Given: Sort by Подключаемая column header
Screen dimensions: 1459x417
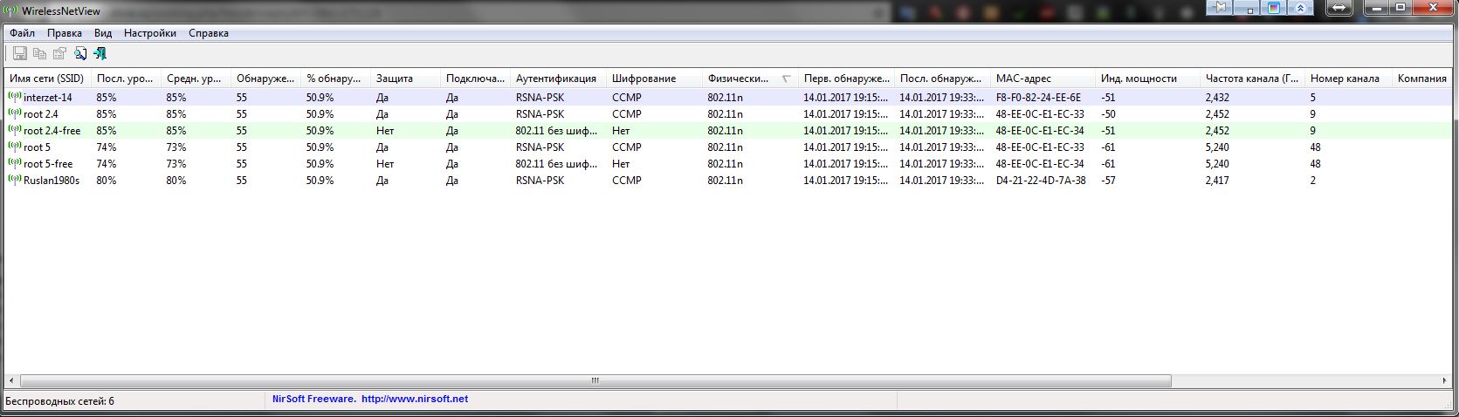Looking at the screenshot, I should [x=476, y=79].
